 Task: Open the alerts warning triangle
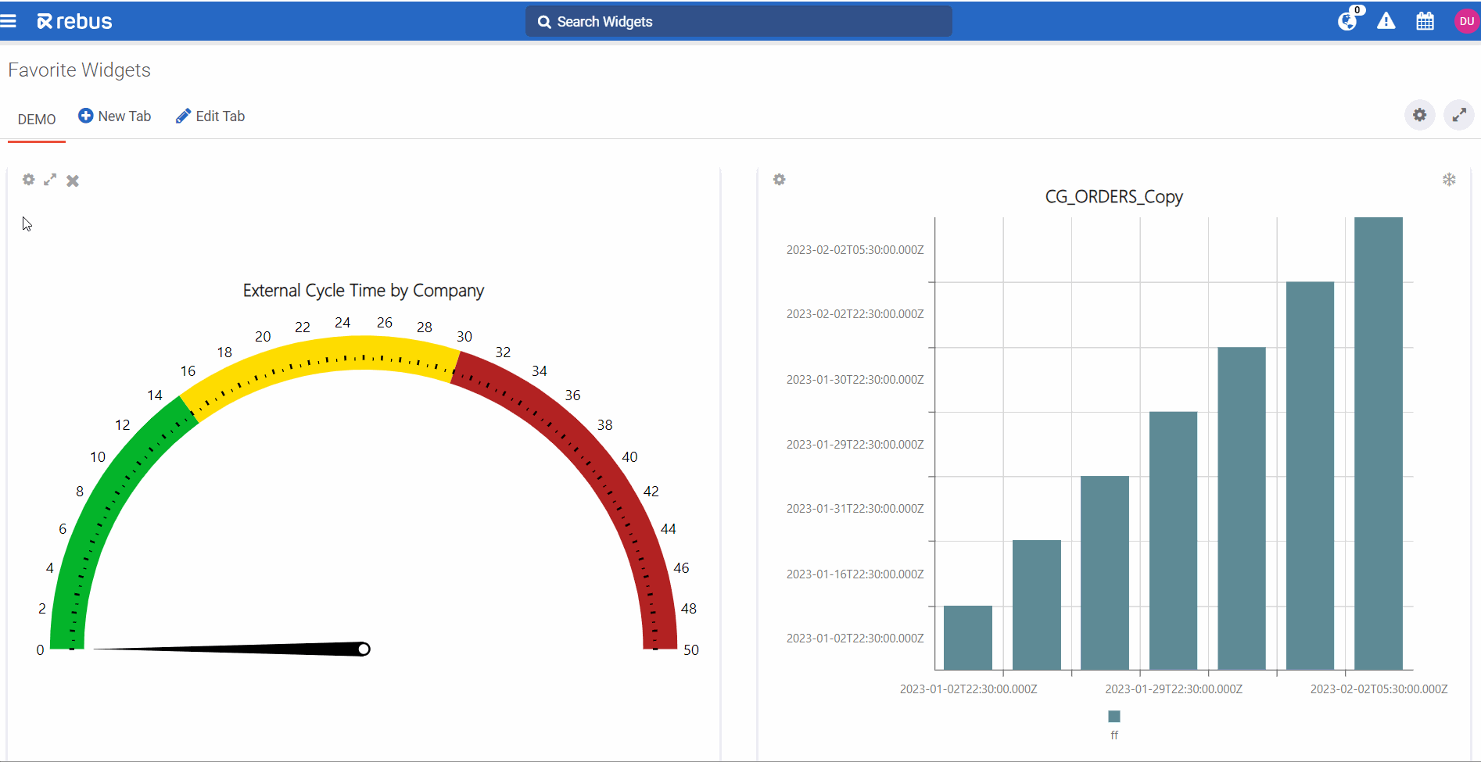point(1386,21)
